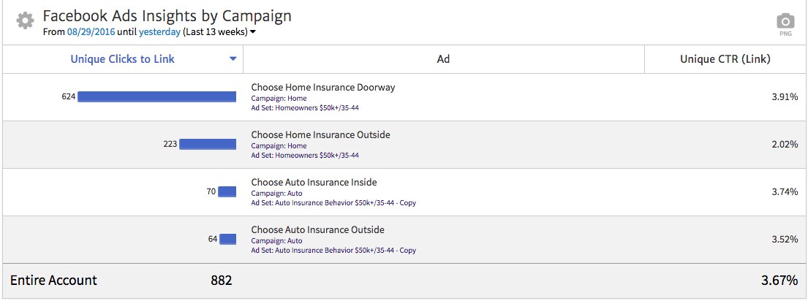Click the 08/29/2016 start date link

pos(91,32)
